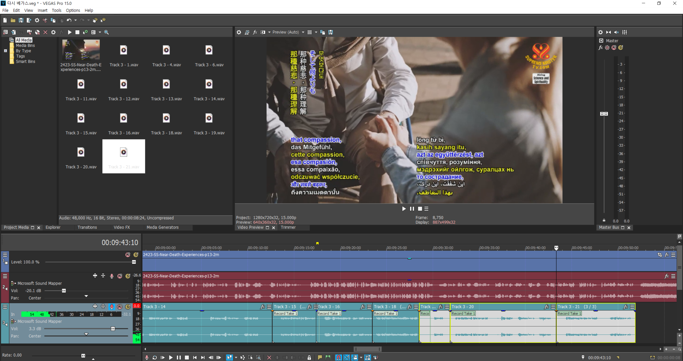
Task: Click the Split Screen View icon in preview
Action: coord(263,32)
